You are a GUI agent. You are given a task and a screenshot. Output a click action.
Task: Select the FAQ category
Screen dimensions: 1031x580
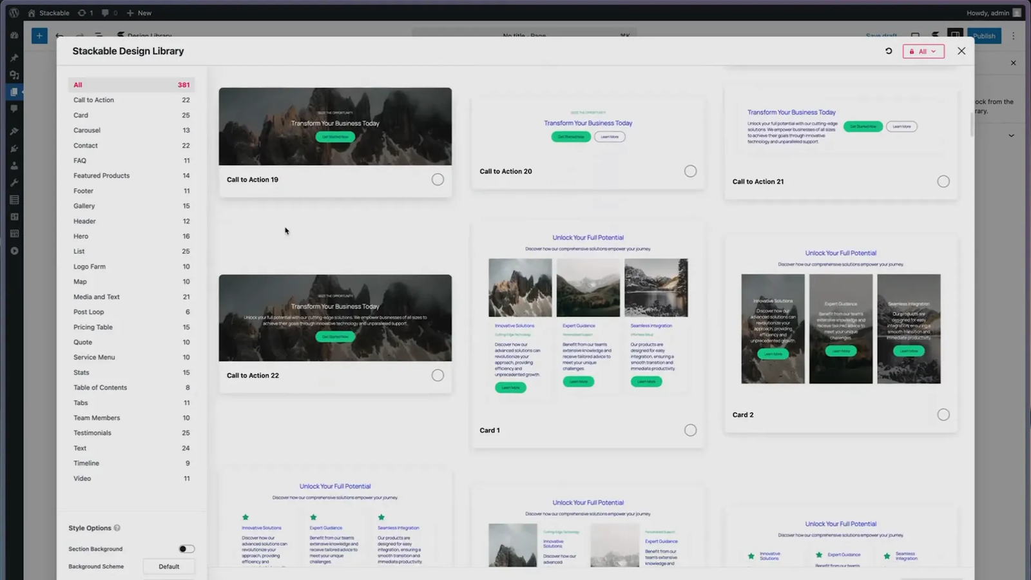coord(131,160)
